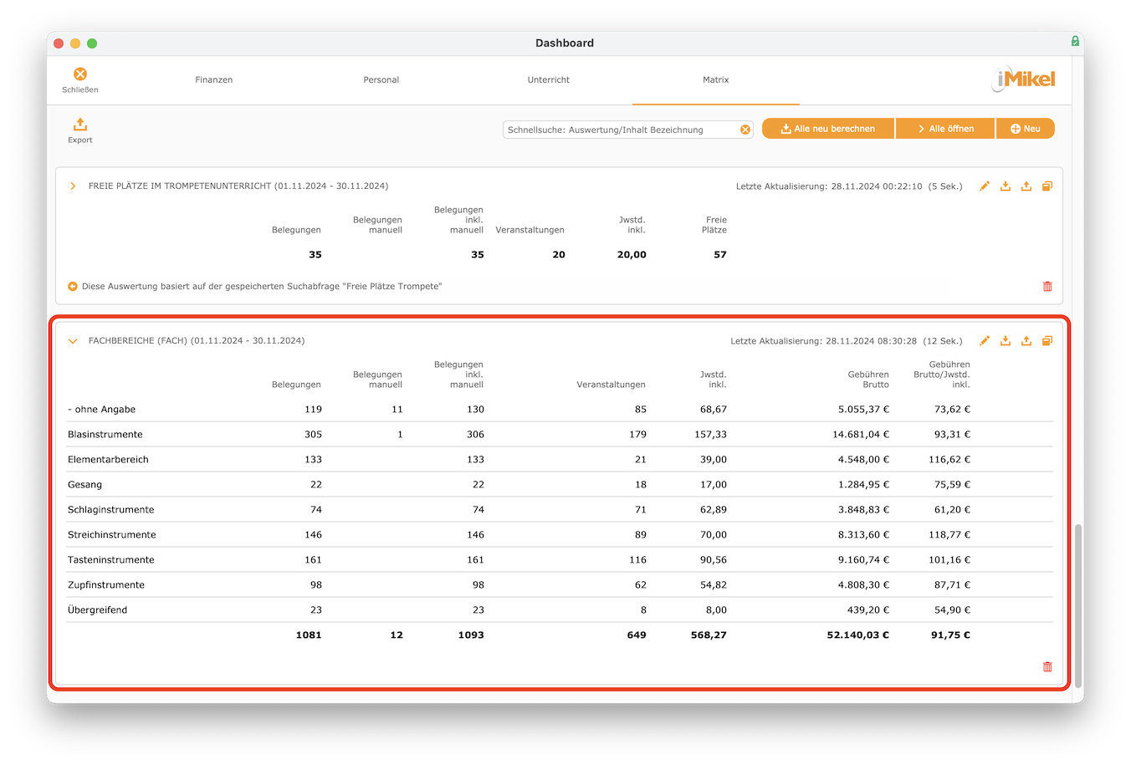Screen dimensions: 1131x765
Task: Export the Fachbereiche (Fach) report
Action: [x=1026, y=341]
